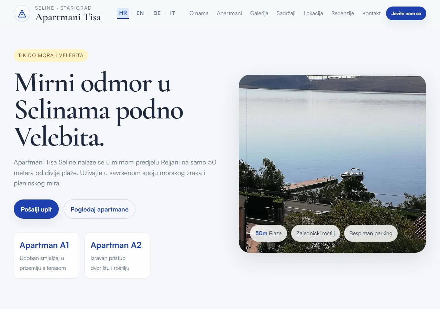Open the Lokacija nav link
This screenshot has width=440, height=309.
313,13
